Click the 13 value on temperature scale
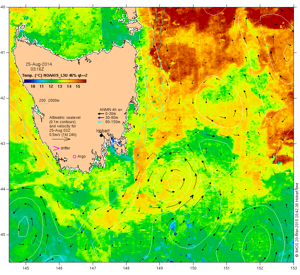 (x=60, y=86)
